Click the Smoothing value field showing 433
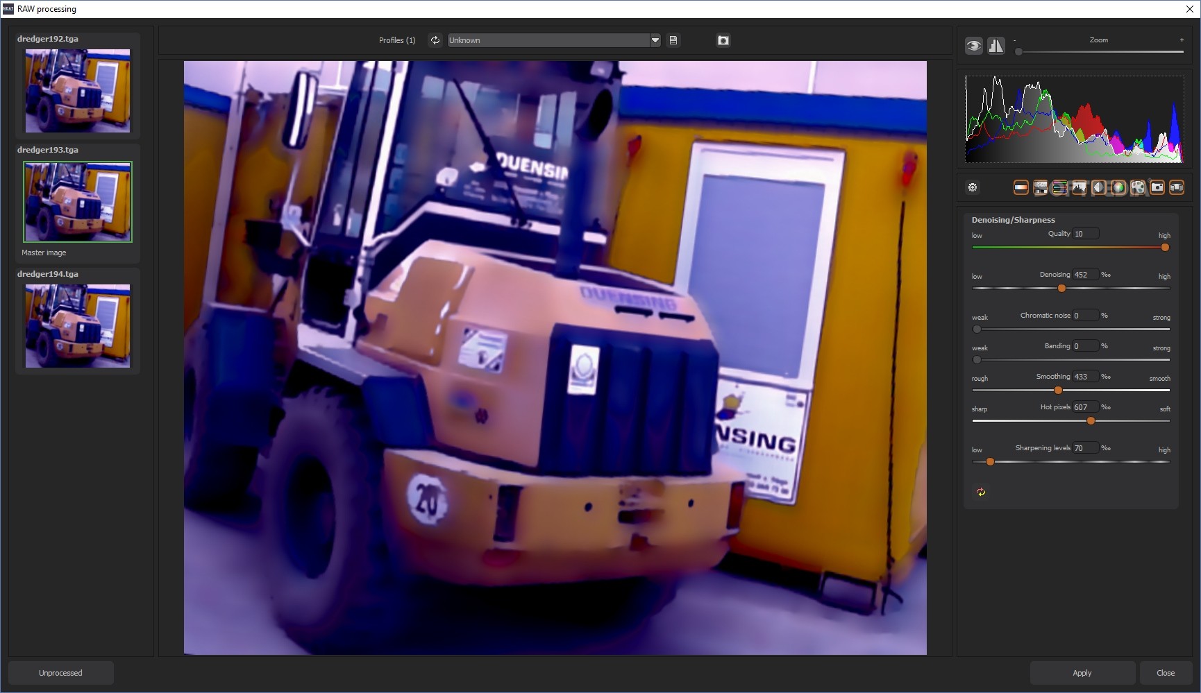 (1086, 377)
